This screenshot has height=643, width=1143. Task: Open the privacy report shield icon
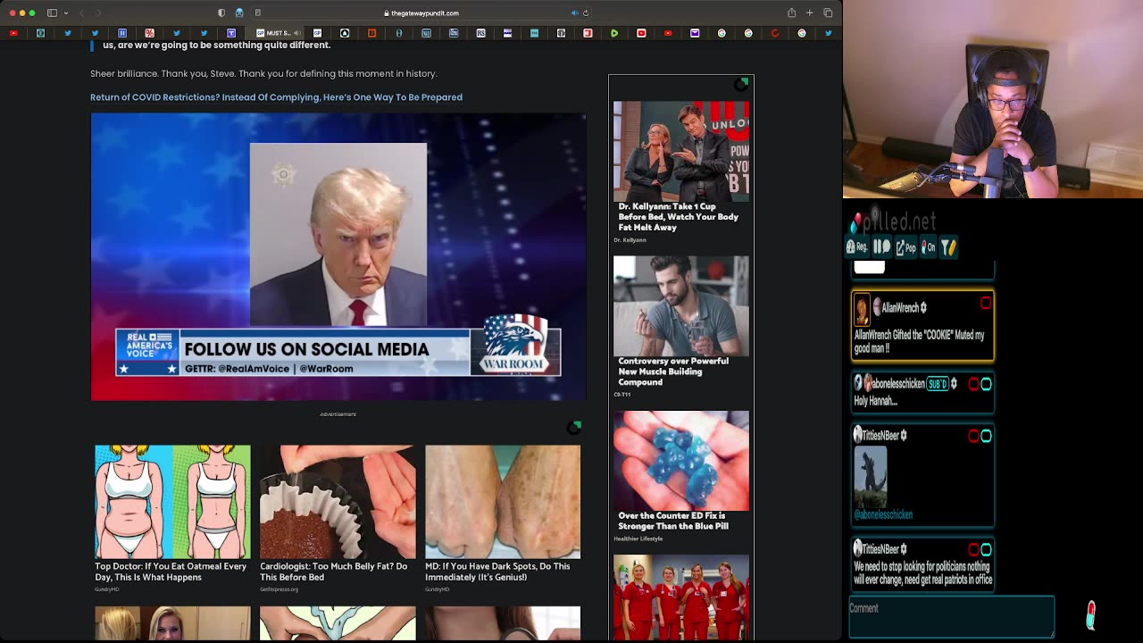tap(221, 13)
